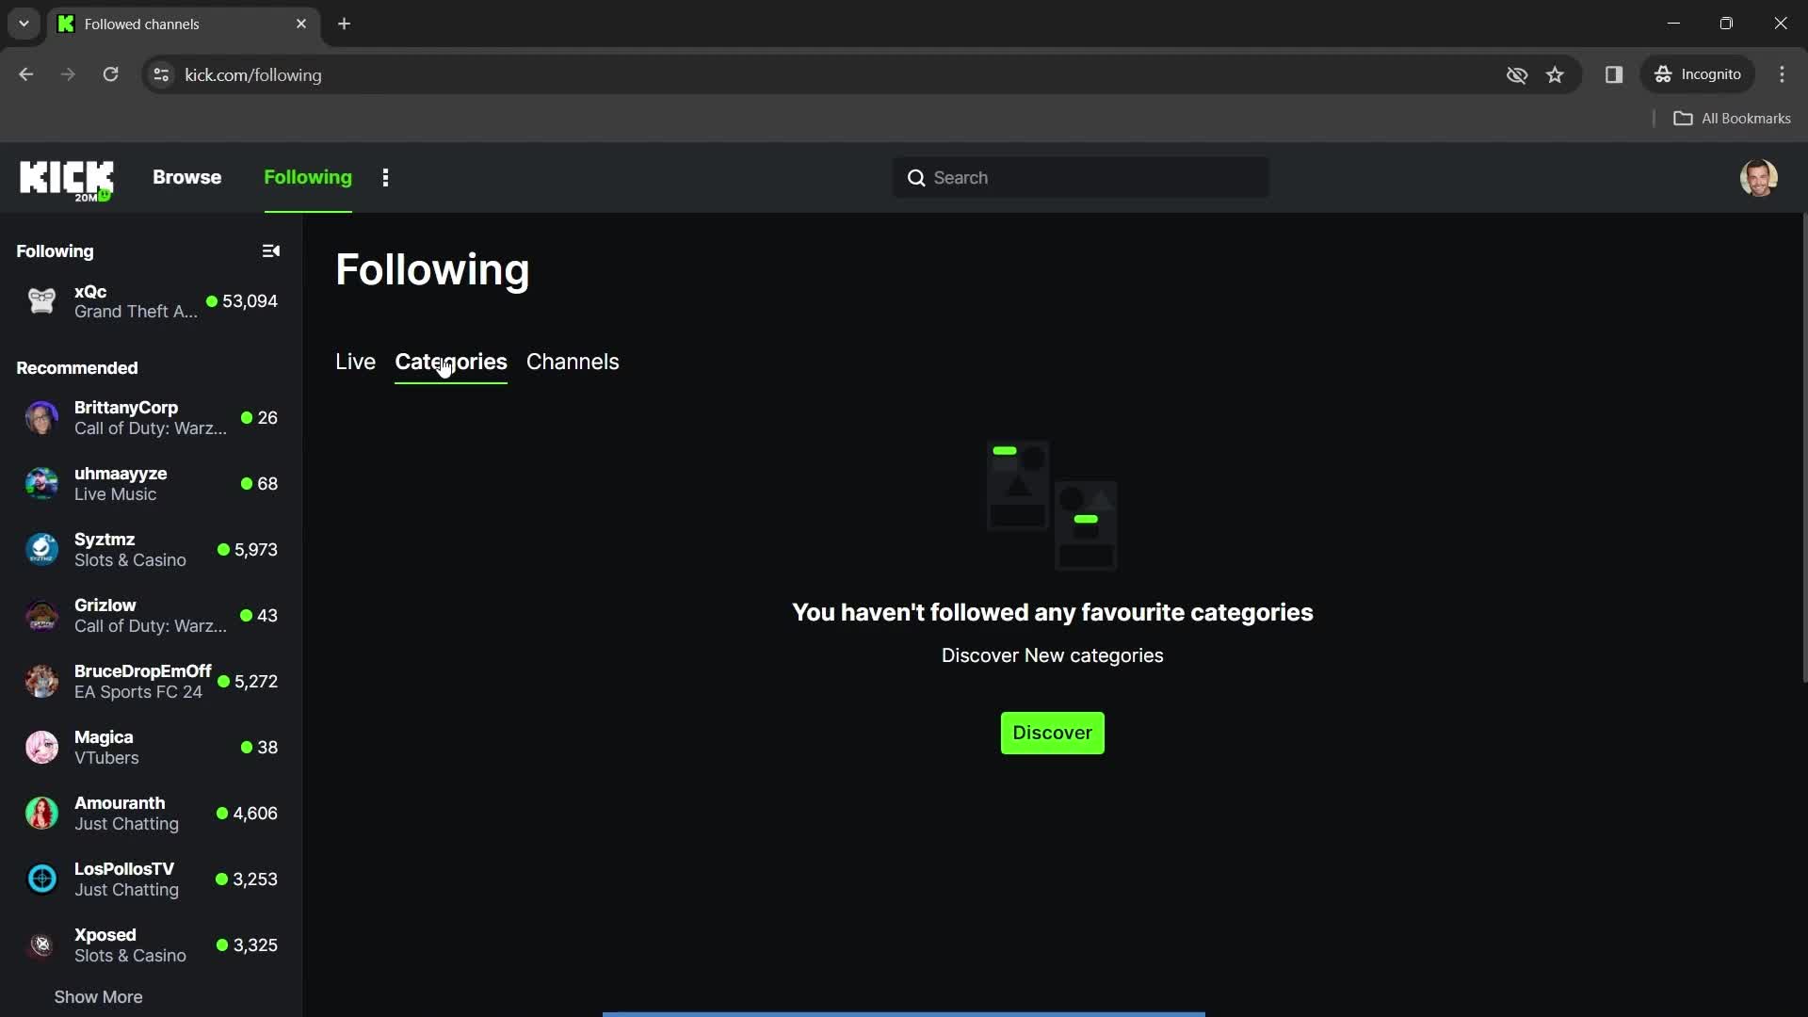This screenshot has width=1808, height=1017.
Task: Click the user profile avatar icon
Action: (x=1761, y=176)
